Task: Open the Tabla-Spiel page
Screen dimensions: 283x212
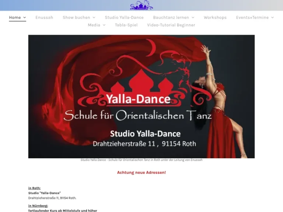Action: pyautogui.click(x=126, y=25)
